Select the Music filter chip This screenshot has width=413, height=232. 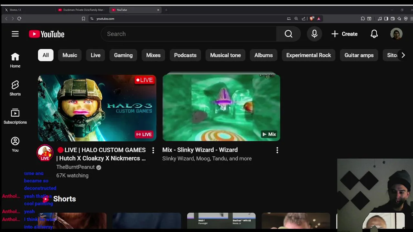70,55
